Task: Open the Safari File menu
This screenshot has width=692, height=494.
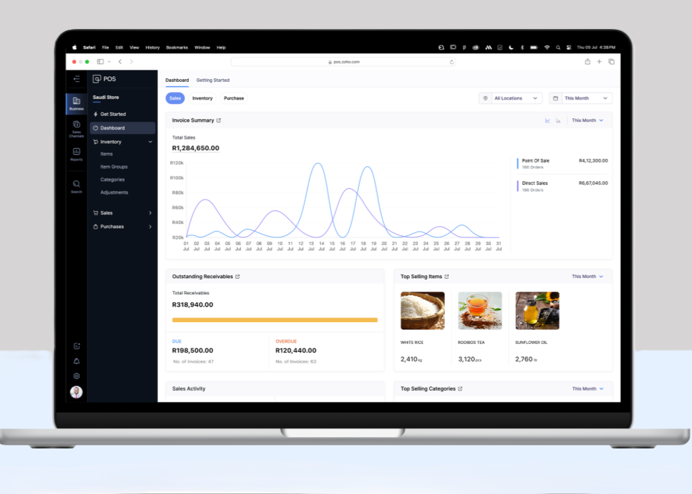Action: [x=106, y=47]
